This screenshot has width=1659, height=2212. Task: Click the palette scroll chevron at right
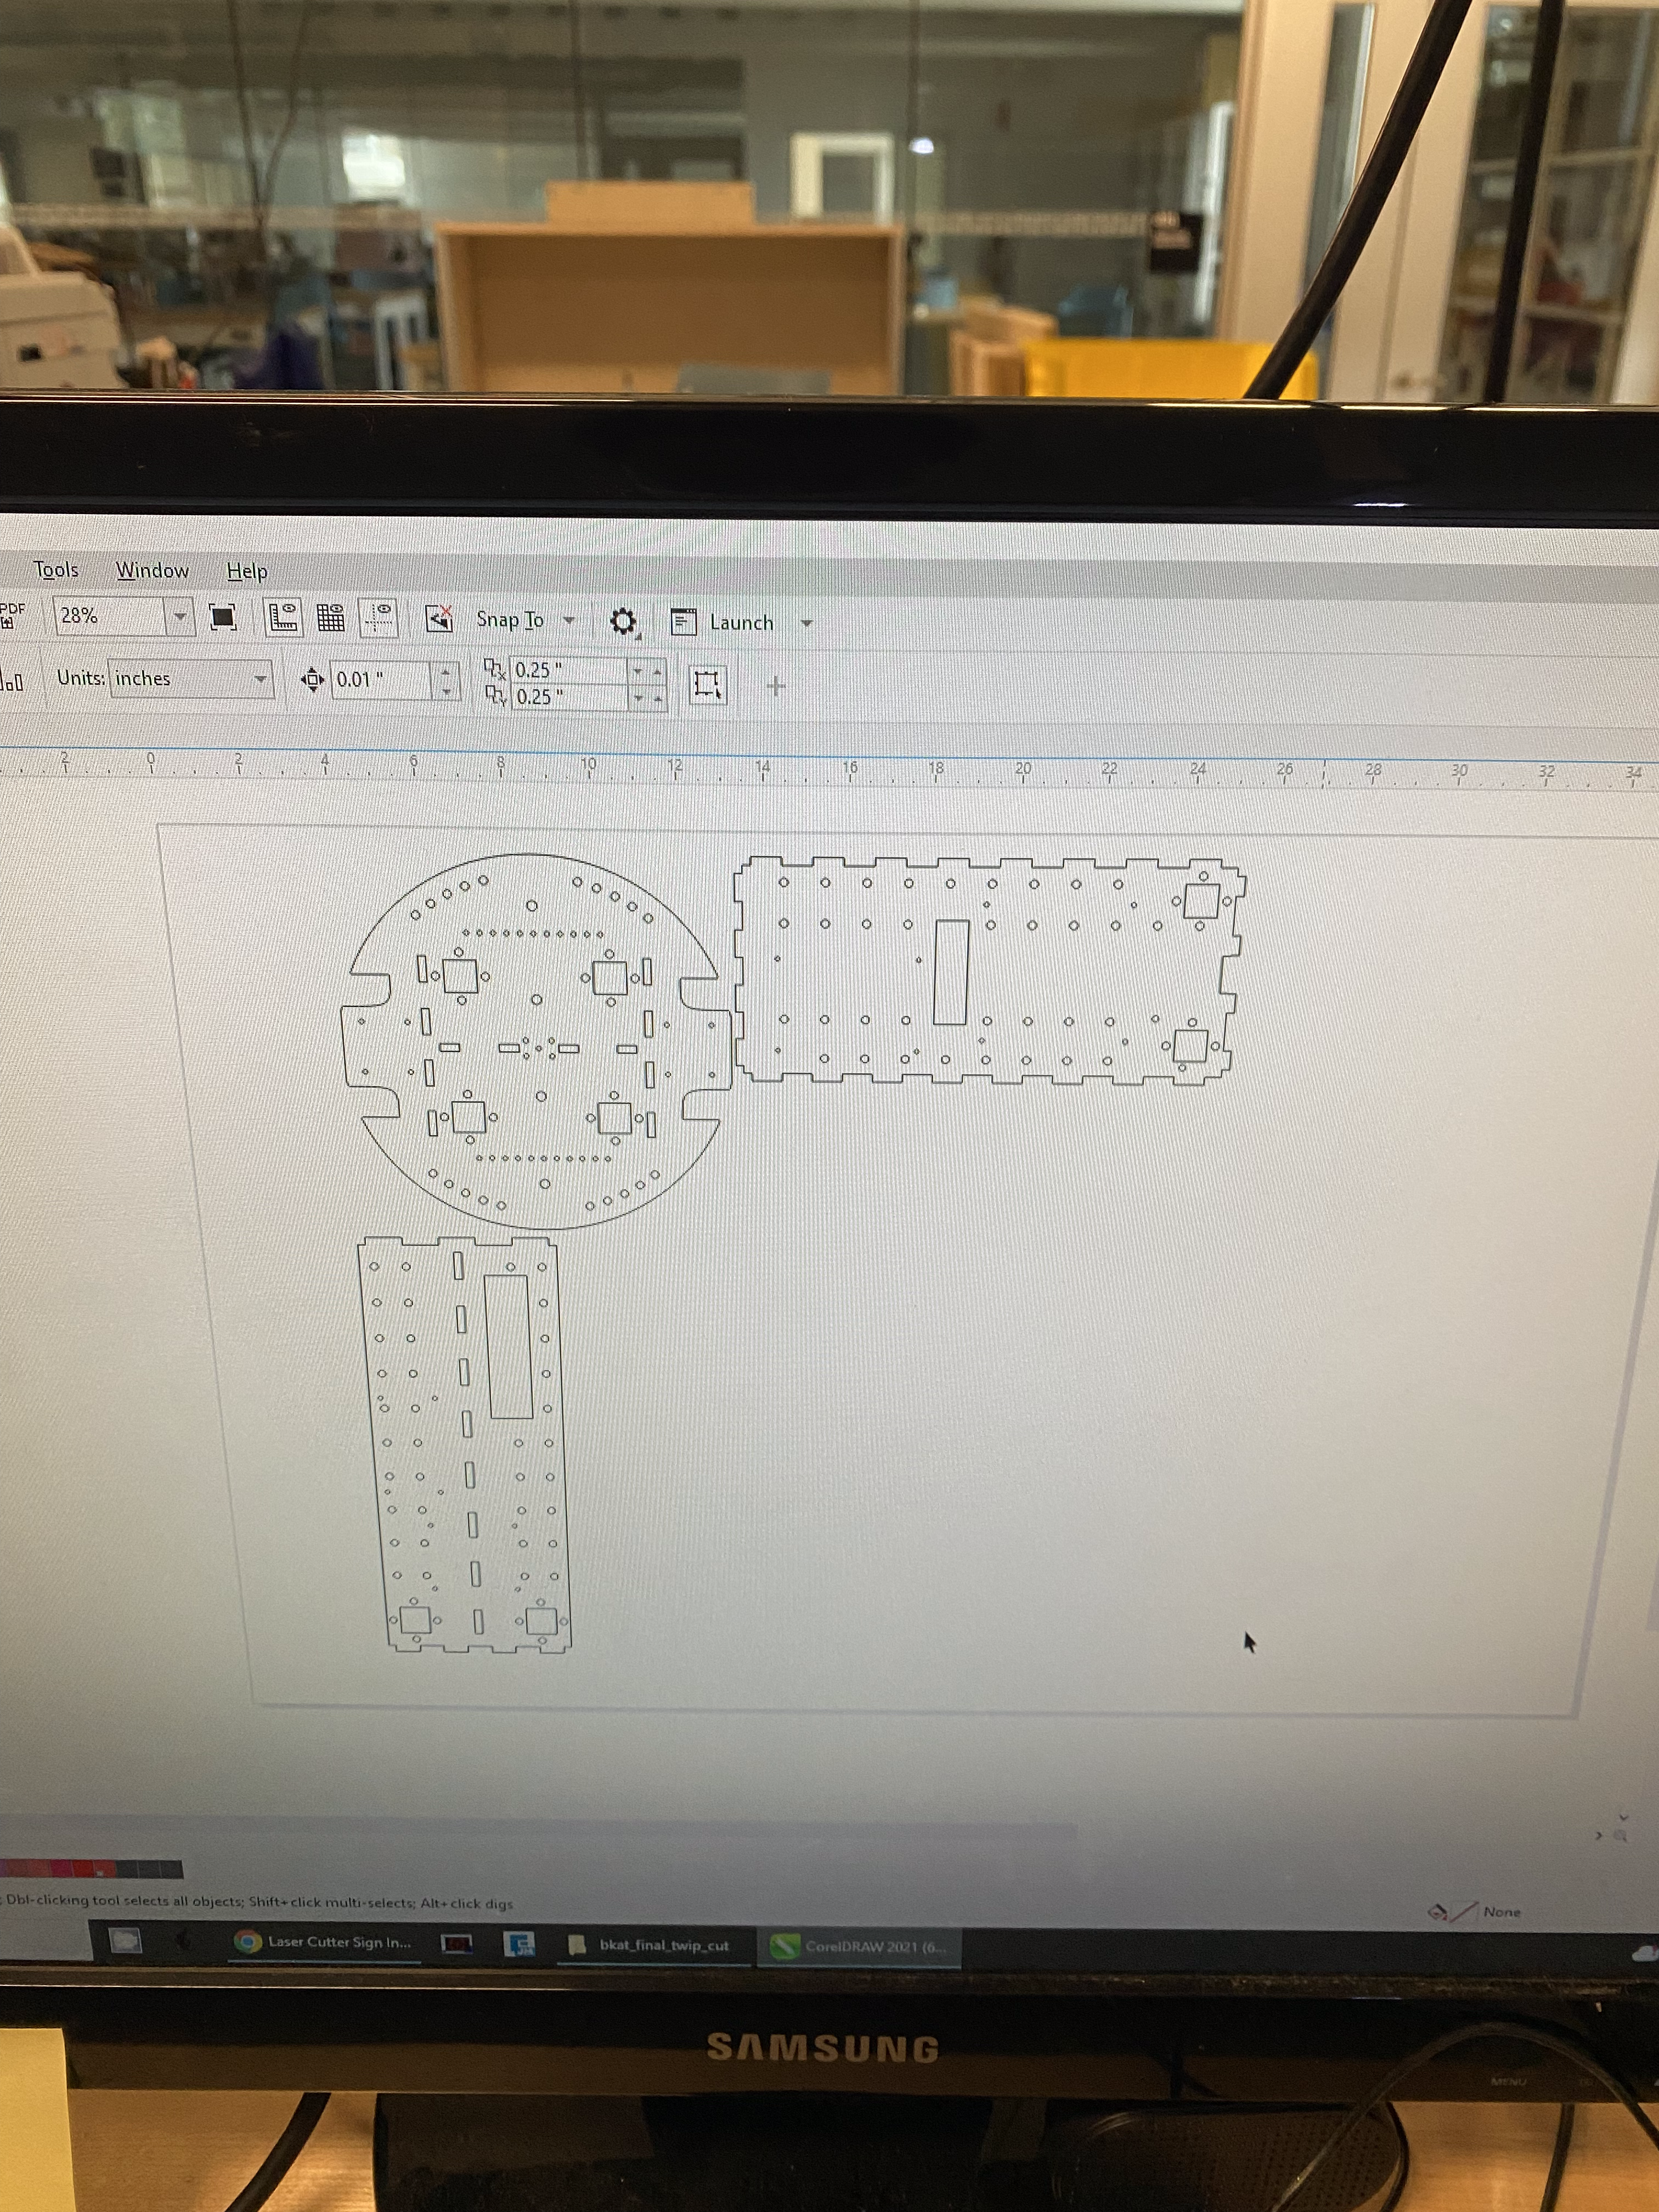(x=1600, y=1836)
